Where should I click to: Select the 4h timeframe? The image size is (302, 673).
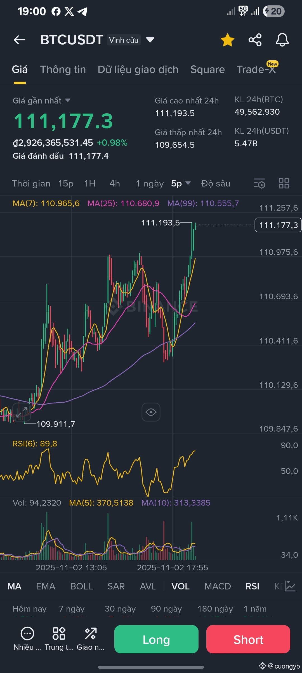pyautogui.click(x=115, y=183)
